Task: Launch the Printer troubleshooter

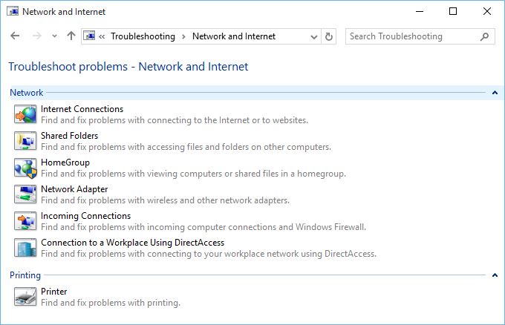Action: coord(53,292)
